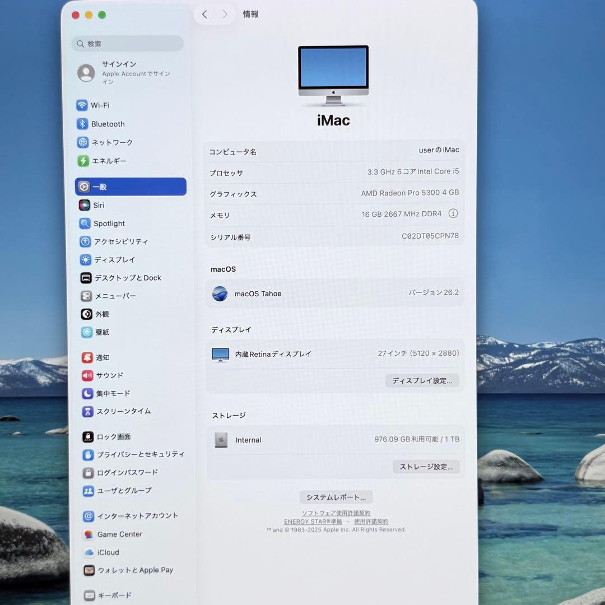Open メニューバー settings icon
This screenshot has height=605, width=605.
(x=86, y=296)
